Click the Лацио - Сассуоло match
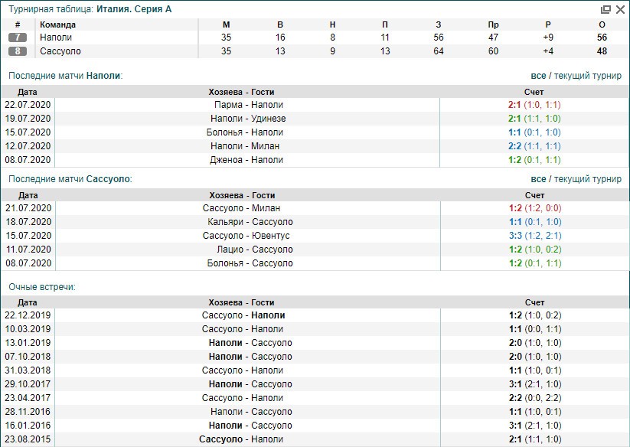Image resolution: width=630 pixels, height=447 pixels. pyautogui.click(x=248, y=250)
